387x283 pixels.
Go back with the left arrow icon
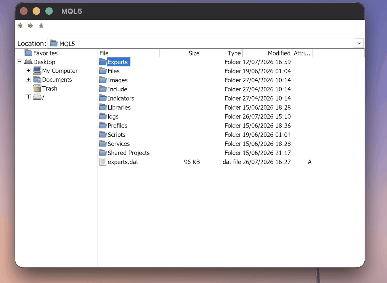pyautogui.click(x=20, y=25)
